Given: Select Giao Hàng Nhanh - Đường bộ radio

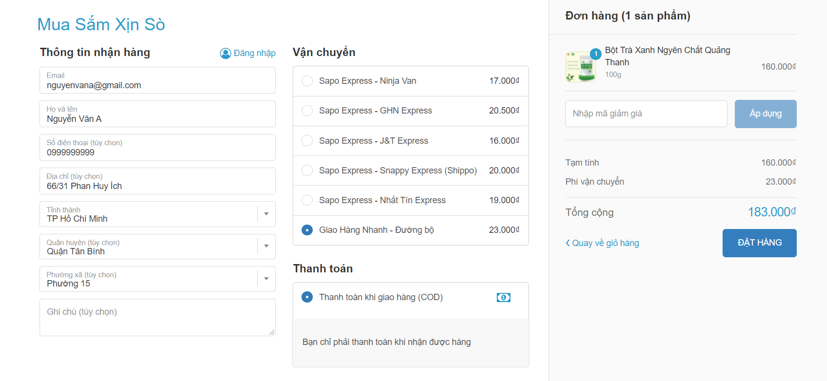Looking at the screenshot, I should click(x=307, y=230).
